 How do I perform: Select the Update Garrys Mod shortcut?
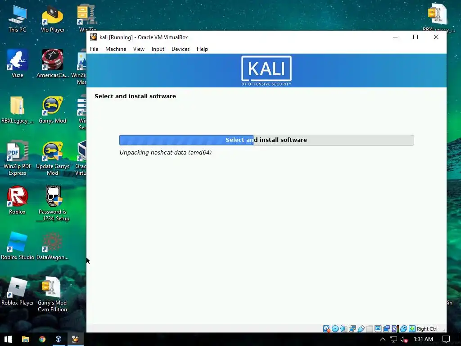click(53, 158)
